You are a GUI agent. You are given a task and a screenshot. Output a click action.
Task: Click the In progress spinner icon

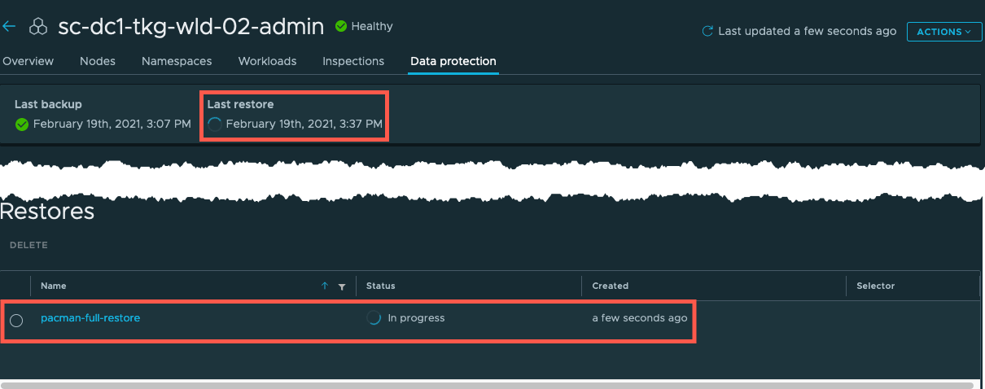pyautogui.click(x=374, y=318)
